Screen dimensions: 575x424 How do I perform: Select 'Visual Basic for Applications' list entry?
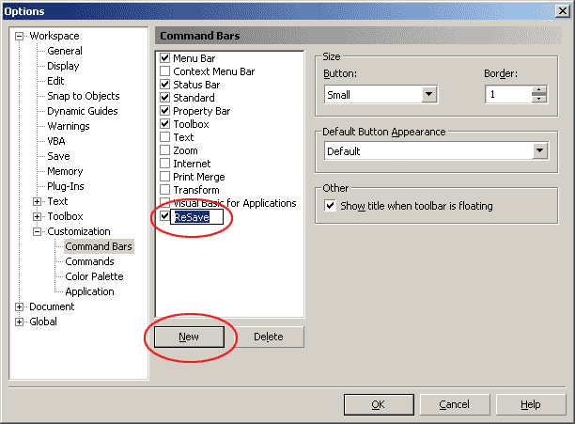(x=235, y=203)
